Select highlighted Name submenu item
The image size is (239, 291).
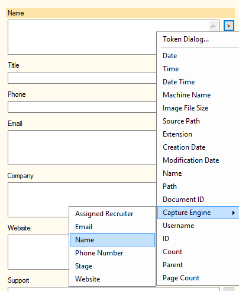click(112, 240)
